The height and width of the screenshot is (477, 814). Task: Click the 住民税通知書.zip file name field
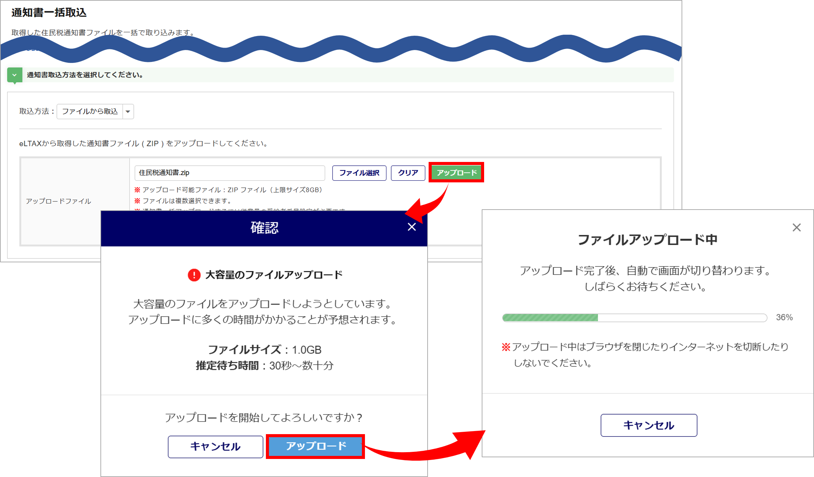coord(230,173)
